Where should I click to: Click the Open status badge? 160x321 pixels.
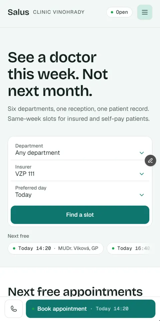pyautogui.click(x=119, y=12)
